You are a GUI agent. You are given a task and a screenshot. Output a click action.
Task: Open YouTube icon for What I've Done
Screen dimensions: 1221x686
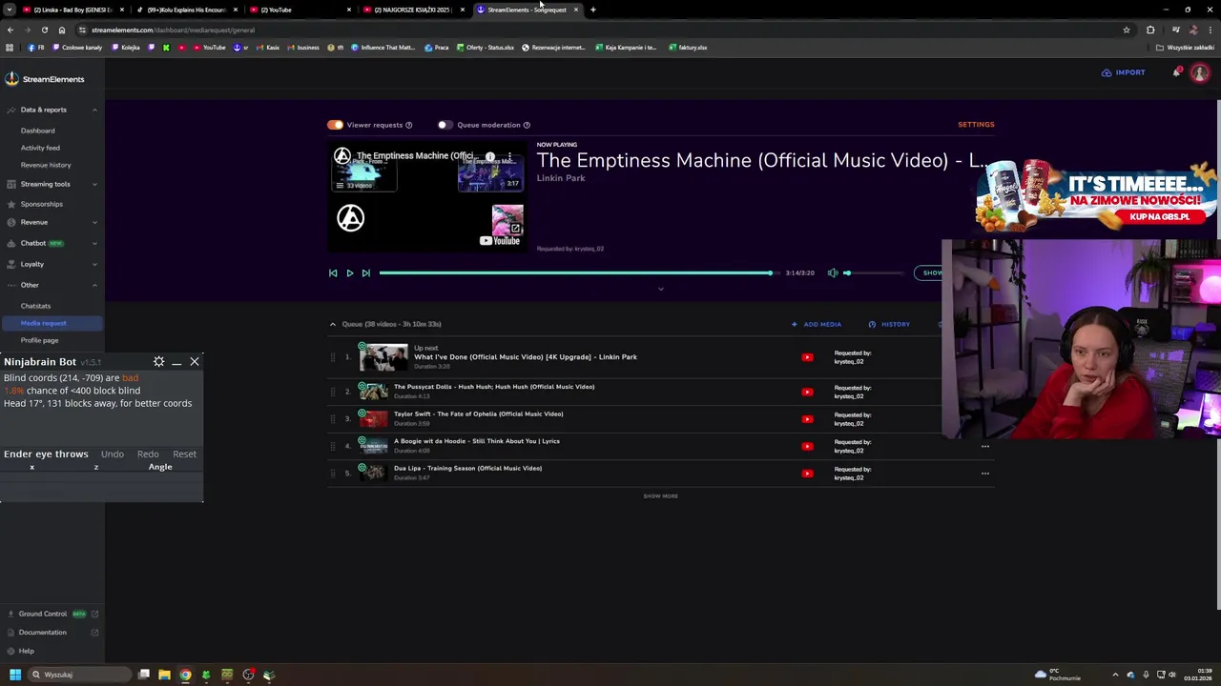[807, 357]
